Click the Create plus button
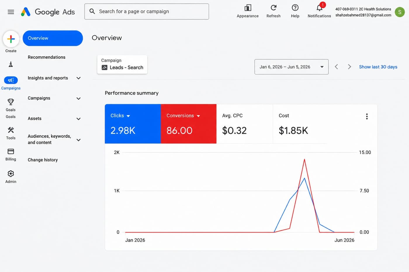Viewport: 409px width, 272px height. point(11,39)
